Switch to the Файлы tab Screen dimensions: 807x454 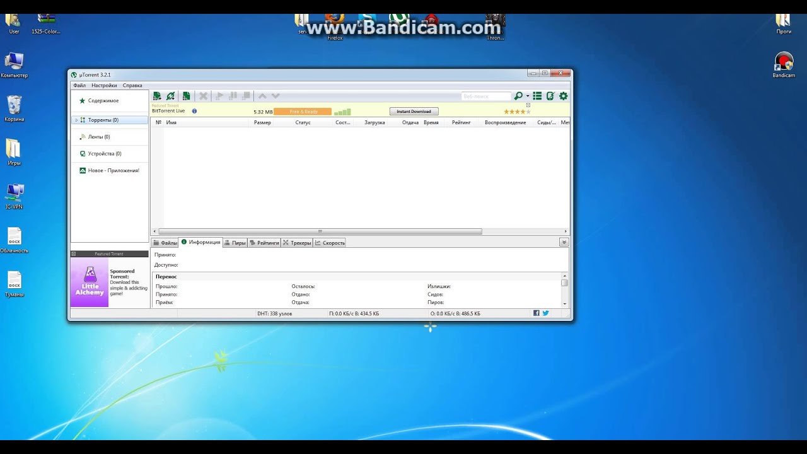click(x=165, y=243)
